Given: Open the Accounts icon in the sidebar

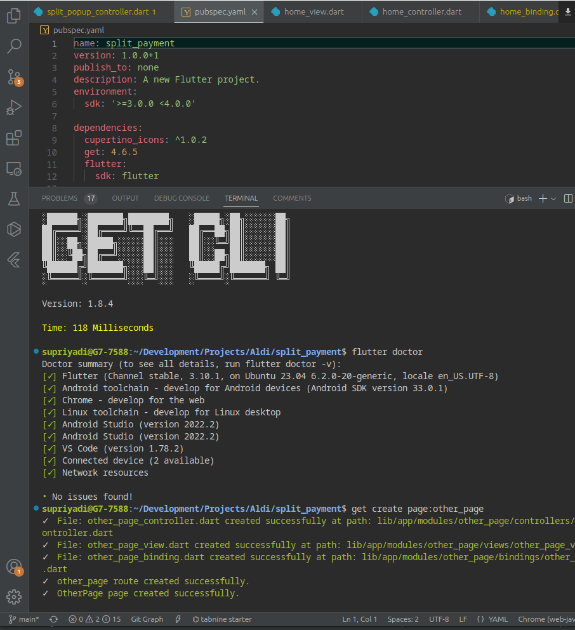Looking at the screenshot, I should point(13,566).
